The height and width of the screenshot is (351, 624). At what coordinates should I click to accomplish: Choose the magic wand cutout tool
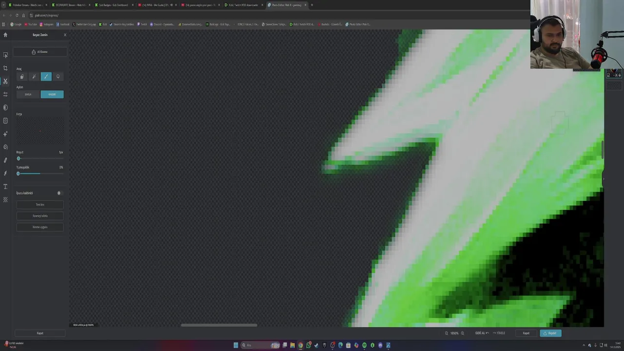(34, 77)
